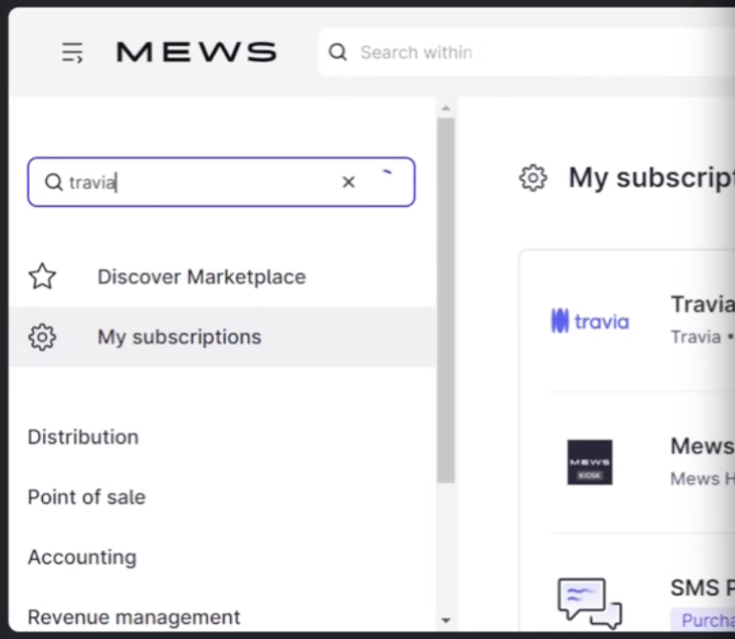The image size is (735, 639).
Task: Click the sidebar scrollbar thumb
Action: (x=446, y=300)
